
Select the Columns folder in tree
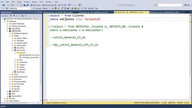coord(22,53)
